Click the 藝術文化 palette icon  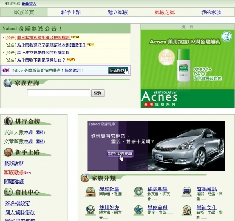coord(186,210)
